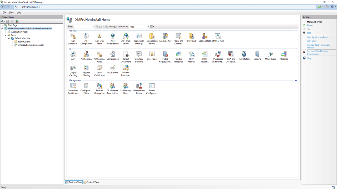337x189 pixels.
Task: Open the Compression feature
Action: (112, 56)
